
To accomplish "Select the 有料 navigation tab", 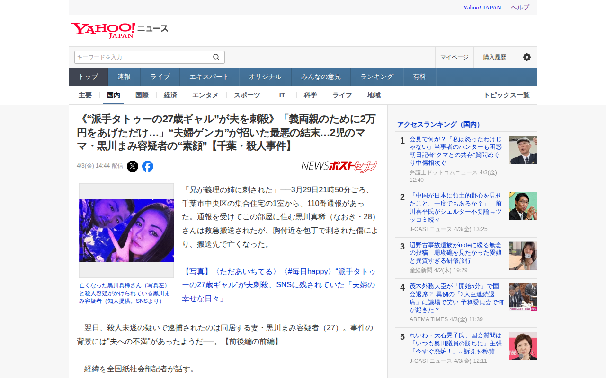I will coord(419,77).
